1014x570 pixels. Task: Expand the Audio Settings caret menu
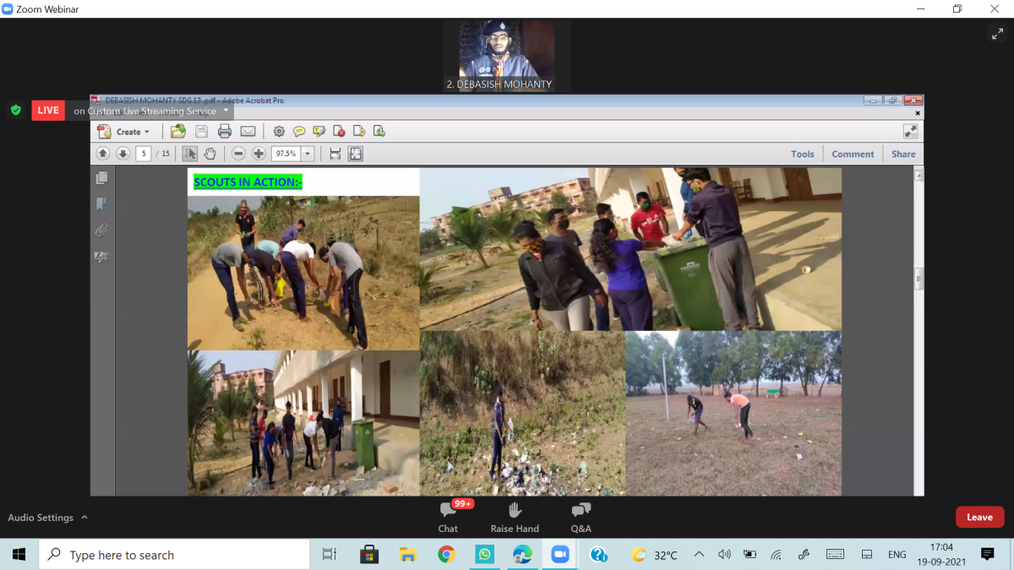84,518
